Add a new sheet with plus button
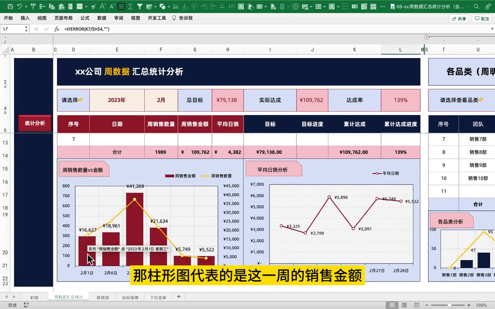The image size is (495, 309). click(x=179, y=297)
